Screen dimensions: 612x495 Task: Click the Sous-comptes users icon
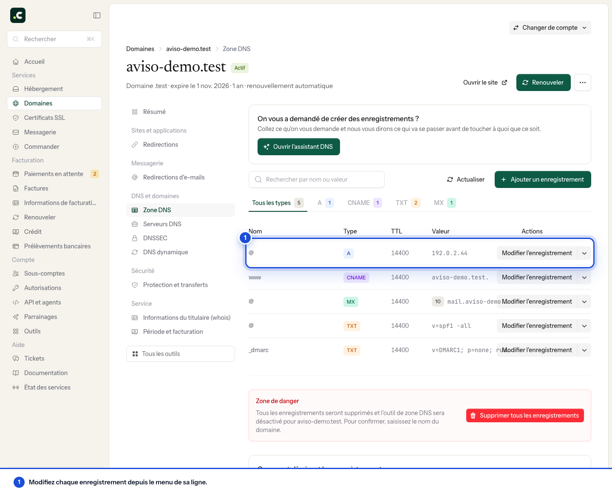click(x=16, y=273)
